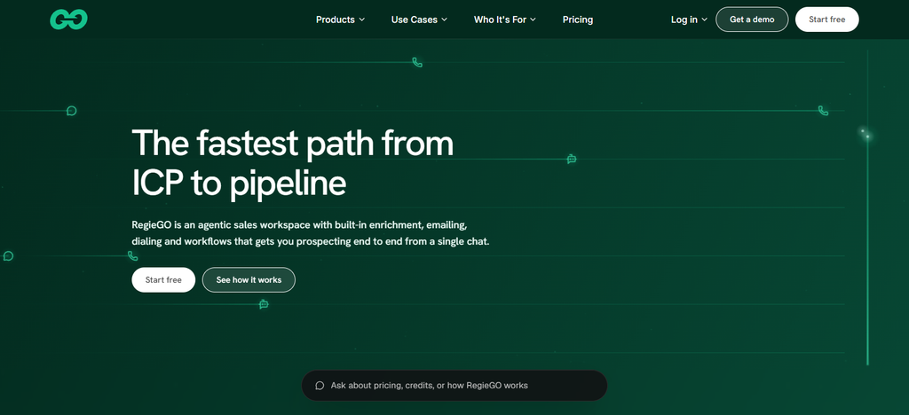Click Get a demo button
This screenshot has width=909, height=415.
[752, 20]
